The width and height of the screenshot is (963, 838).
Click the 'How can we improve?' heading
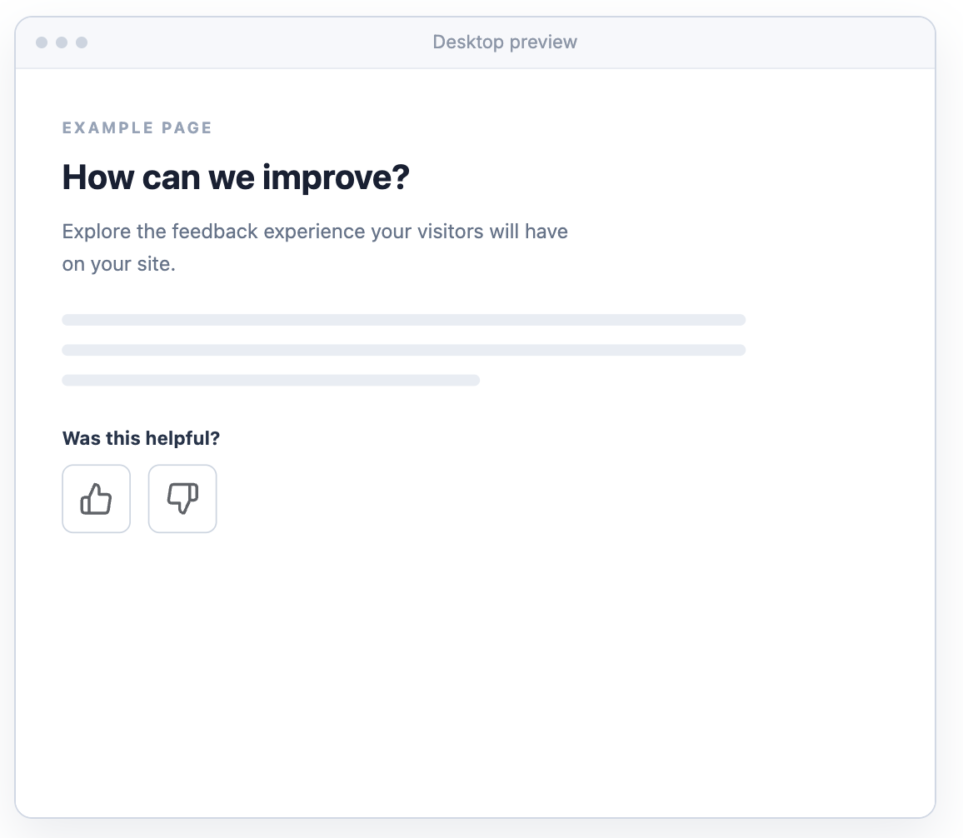coord(236,177)
